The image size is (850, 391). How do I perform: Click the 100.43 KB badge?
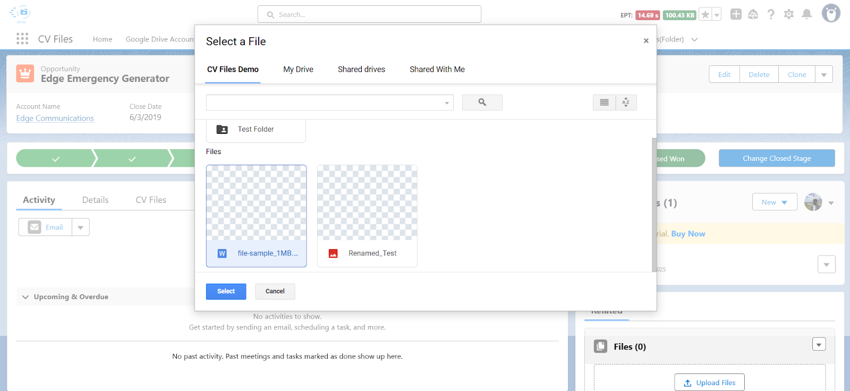pyautogui.click(x=679, y=15)
